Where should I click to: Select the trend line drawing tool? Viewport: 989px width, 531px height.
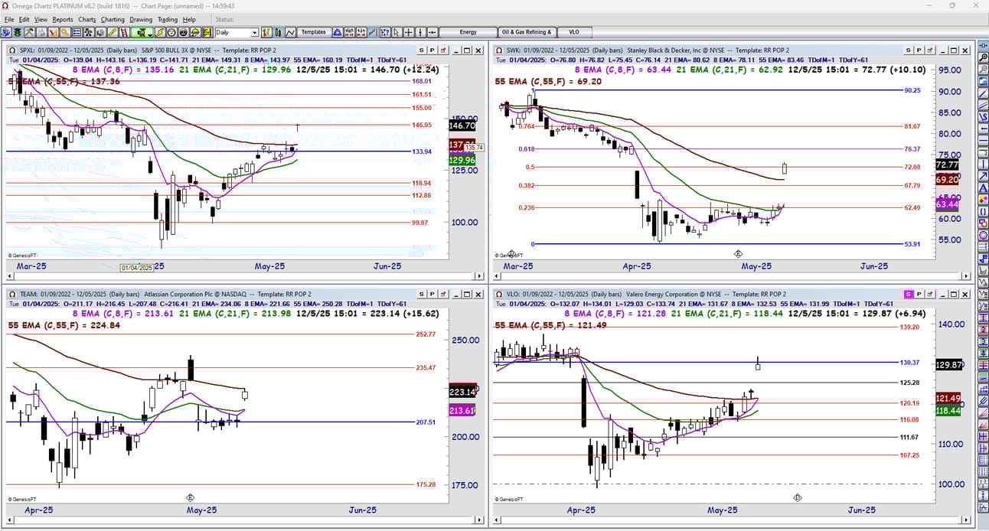pyautogui.click(x=982, y=95)
